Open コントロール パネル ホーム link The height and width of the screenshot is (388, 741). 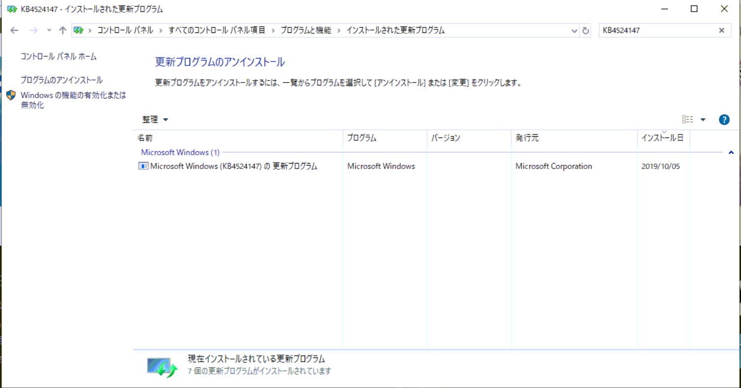(58, 56)
